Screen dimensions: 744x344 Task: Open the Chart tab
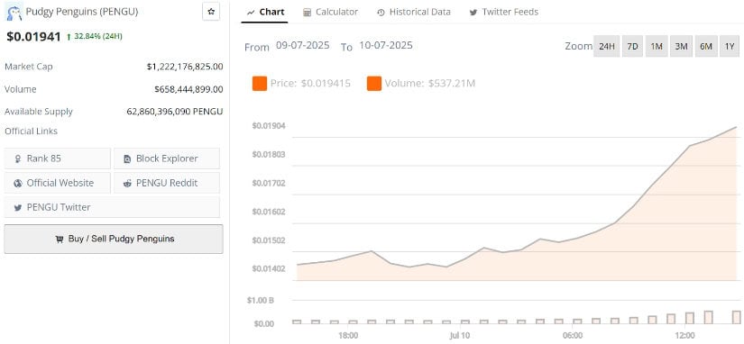[266, 12]
